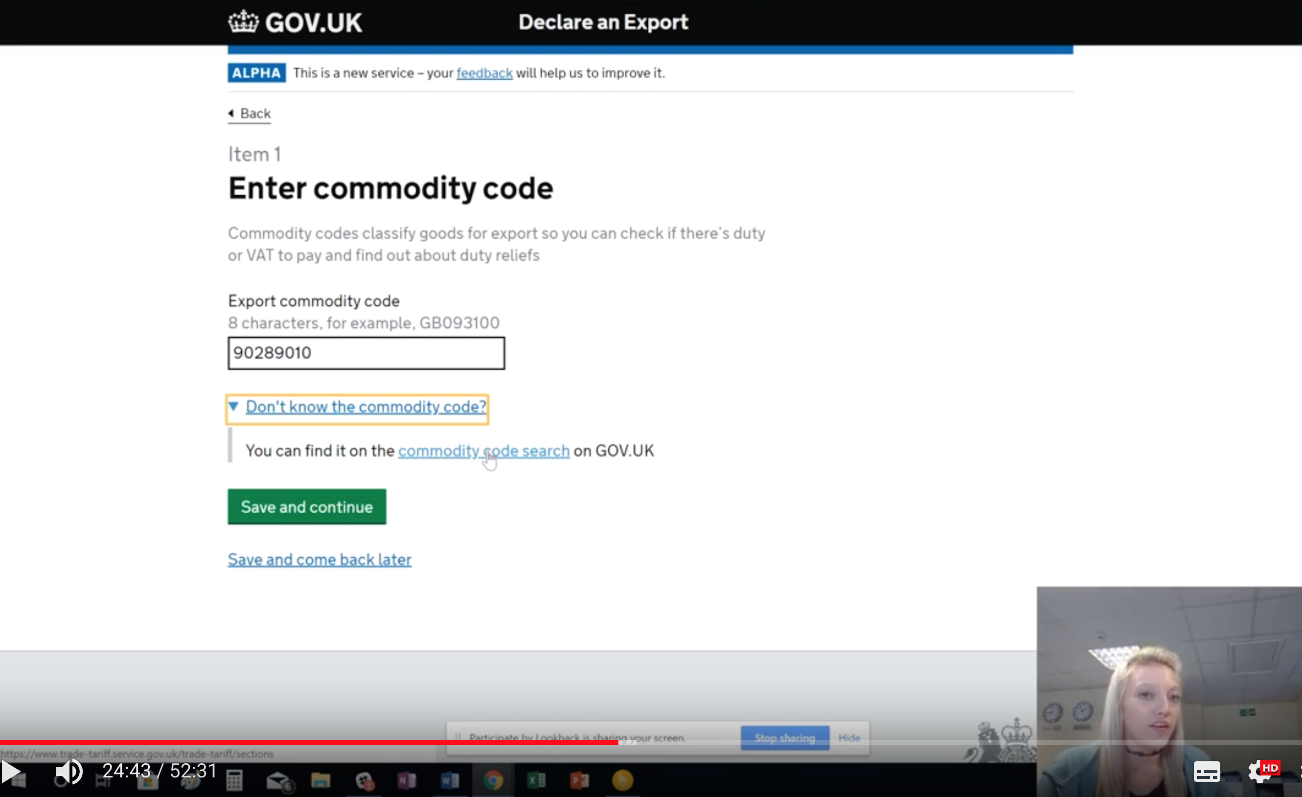Go Back to the previous page
The image size is (1302, 797).
(x=255, y=114)
